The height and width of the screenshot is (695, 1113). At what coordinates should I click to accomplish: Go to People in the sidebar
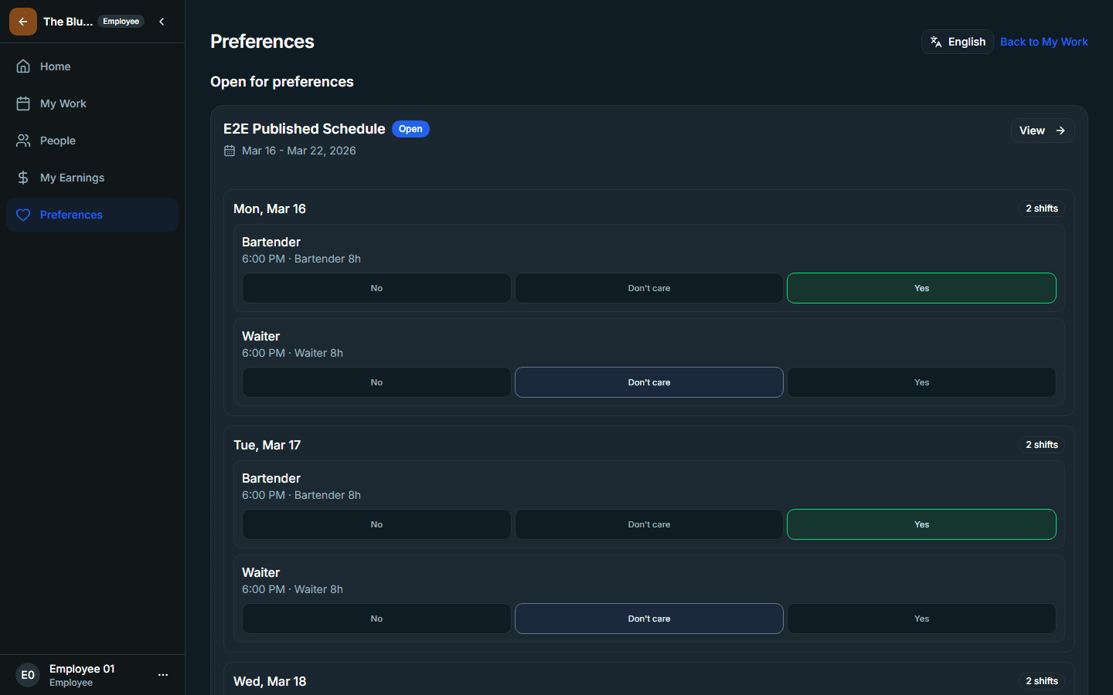click(92, 141)
